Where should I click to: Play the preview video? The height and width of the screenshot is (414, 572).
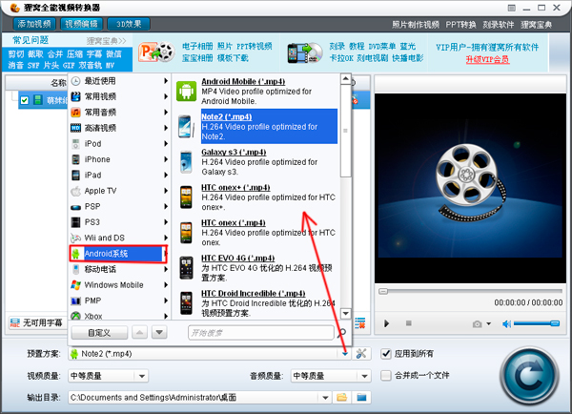coord(387,323)
